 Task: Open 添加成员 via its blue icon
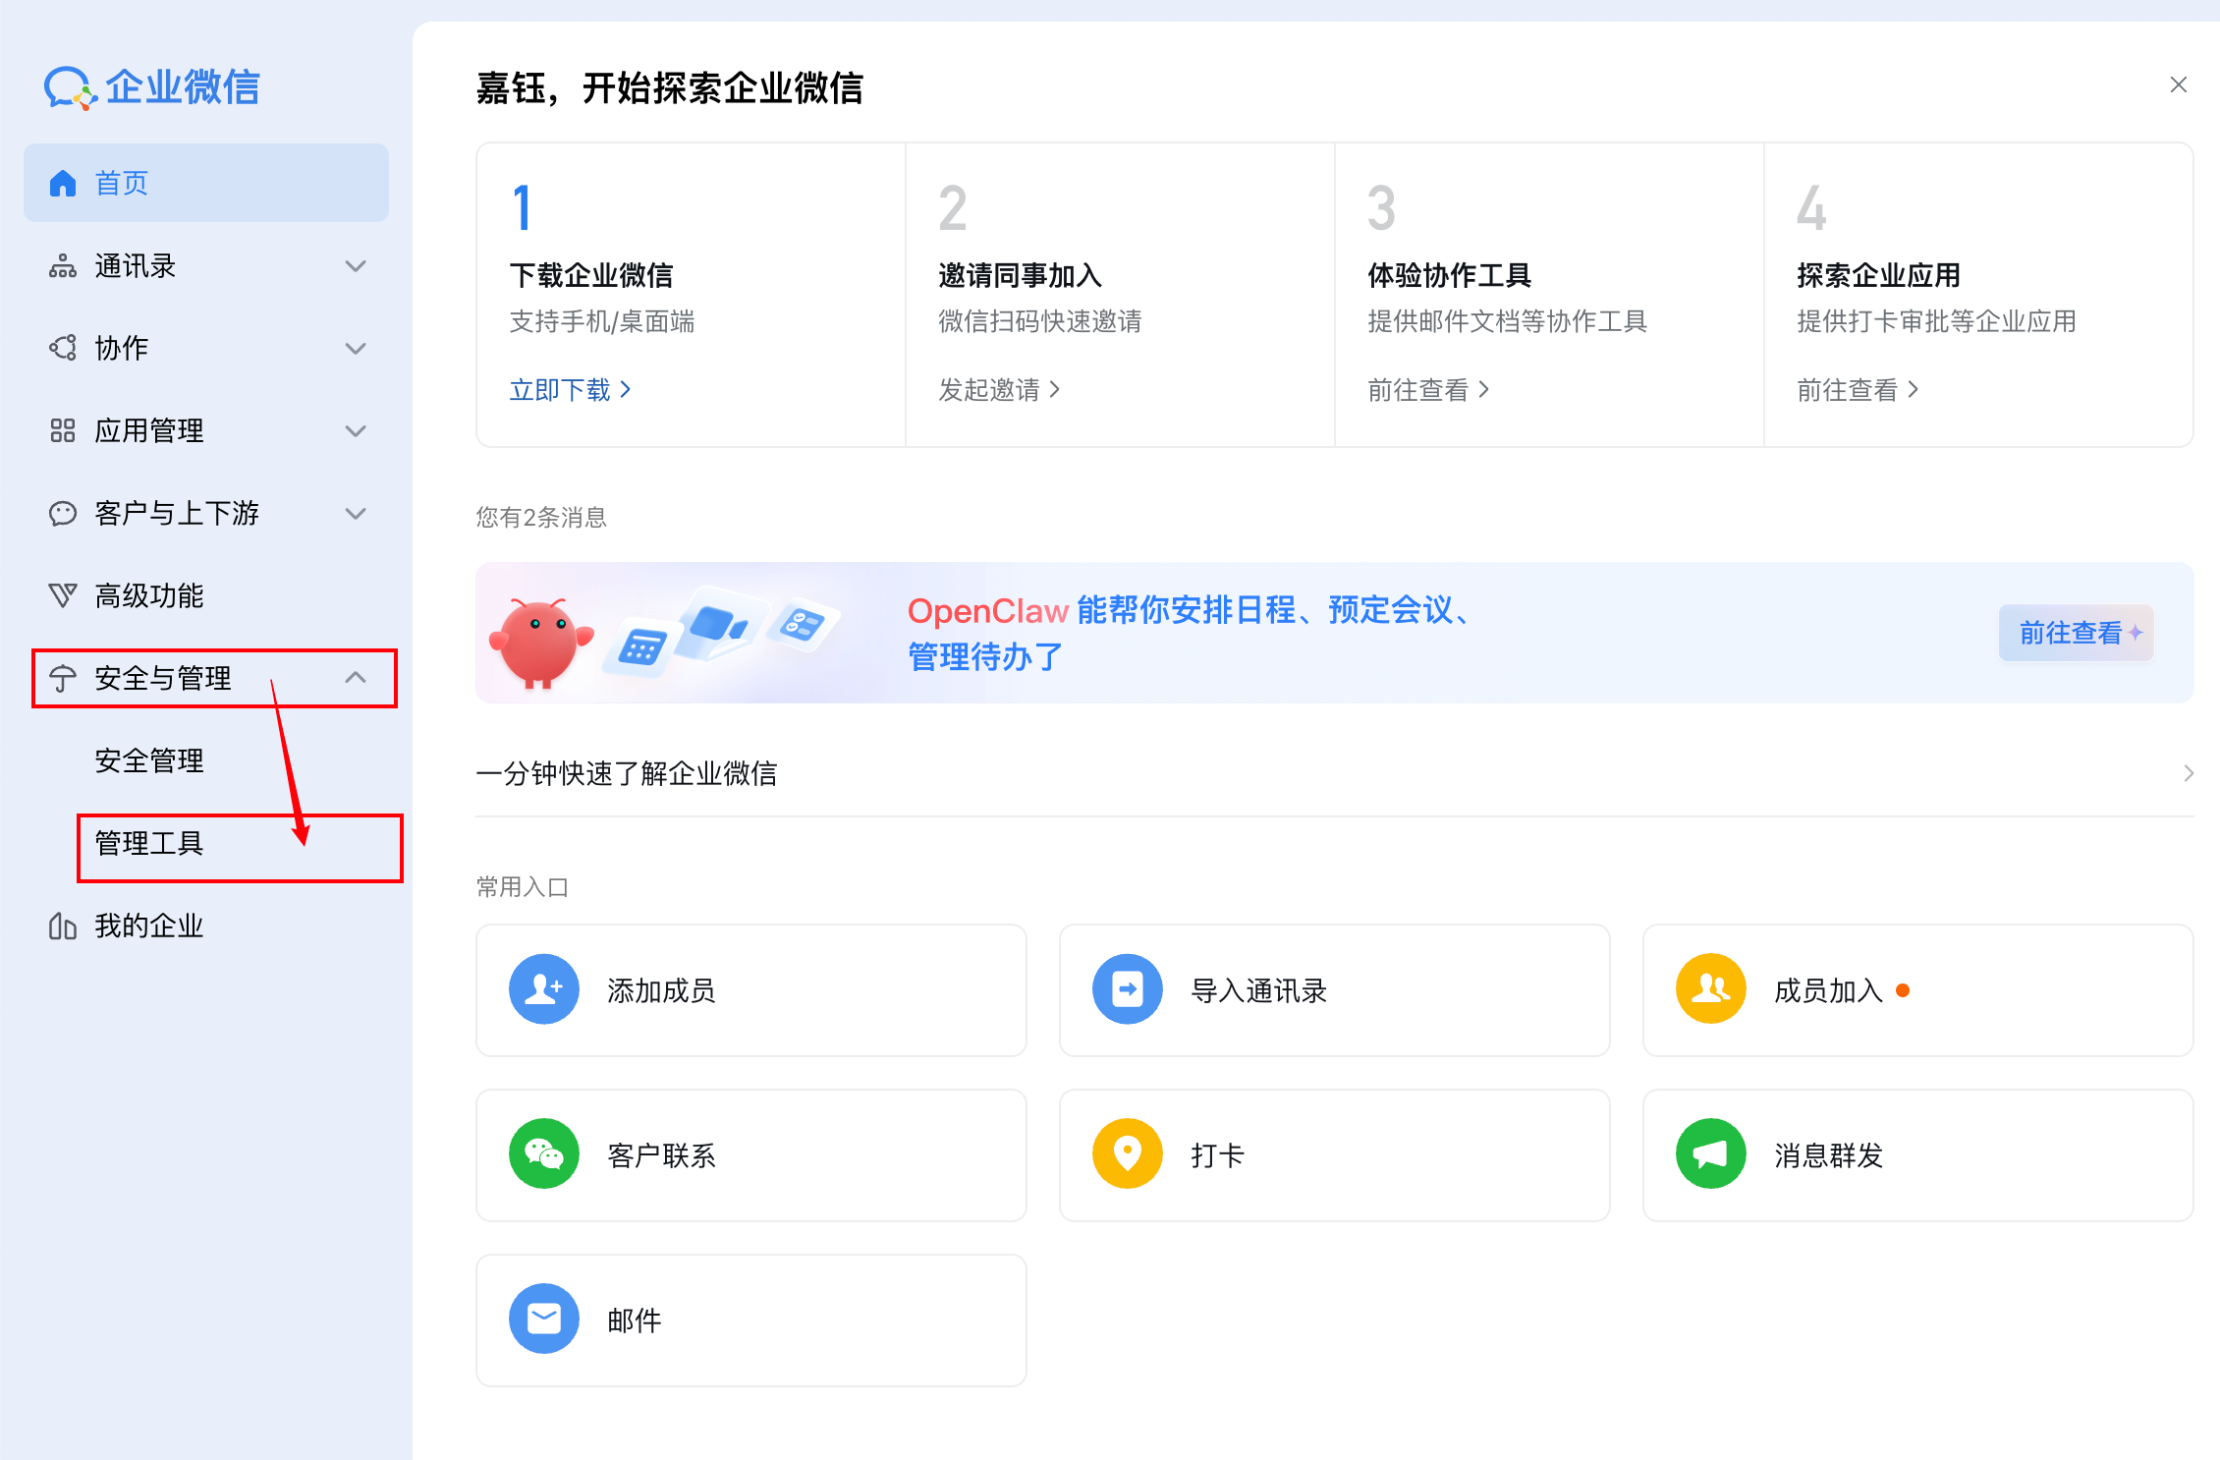(x=543, y=989)
